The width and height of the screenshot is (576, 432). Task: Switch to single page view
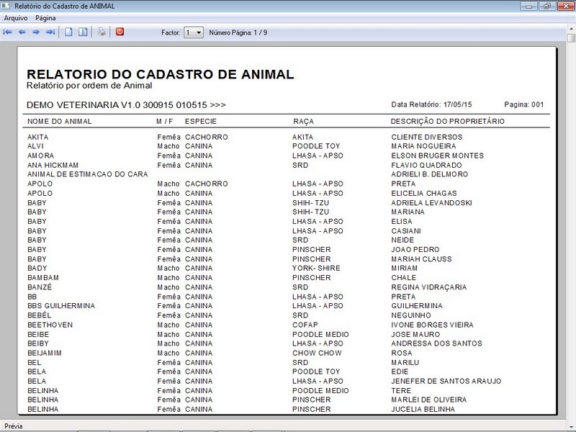[68, 32]
